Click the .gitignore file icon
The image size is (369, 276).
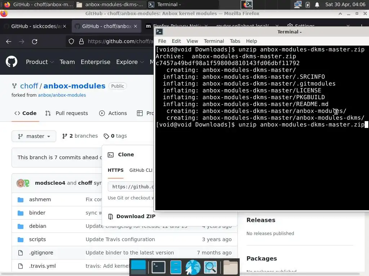click(x=21, y=253)
